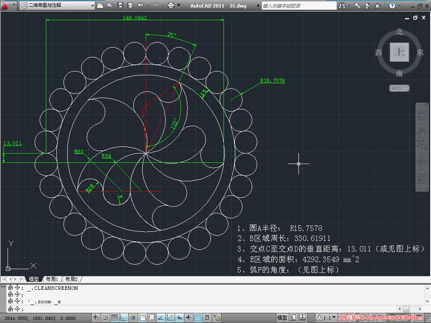Click the 模型 space button in status bar
Image resolution: width=431 pixels, height=323 pixels.
pos(282,318)
